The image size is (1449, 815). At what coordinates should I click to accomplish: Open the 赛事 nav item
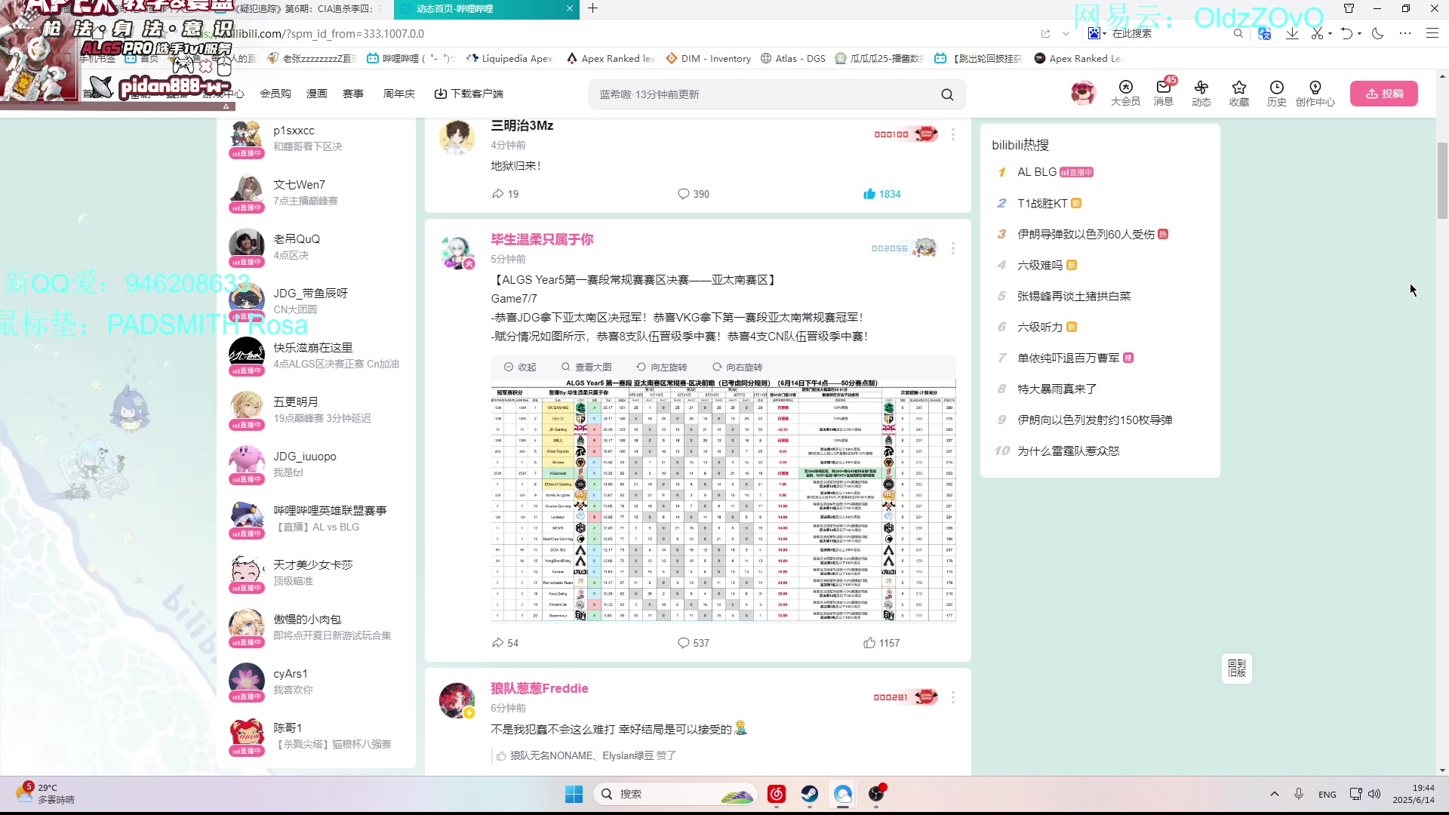[x=353, y=94]
